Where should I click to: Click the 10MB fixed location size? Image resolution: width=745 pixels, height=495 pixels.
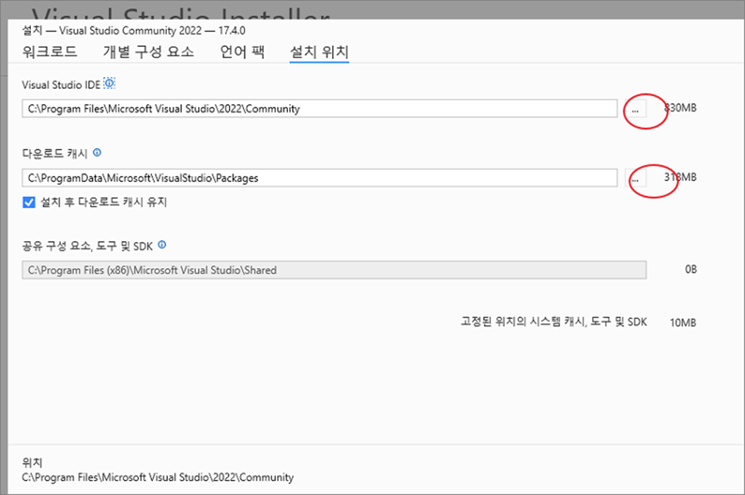tap(683, 323)
